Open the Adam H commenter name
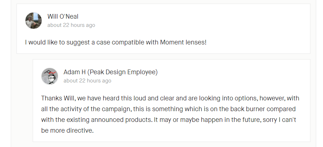The height and width of the screenshot is (147, 323). (x=74, y=72)
